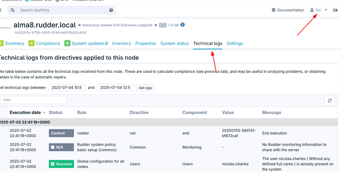Click value 20250703-084131-bf672caf
The image size is (342, 172).
pyautogui.click(x=239, y=133)
